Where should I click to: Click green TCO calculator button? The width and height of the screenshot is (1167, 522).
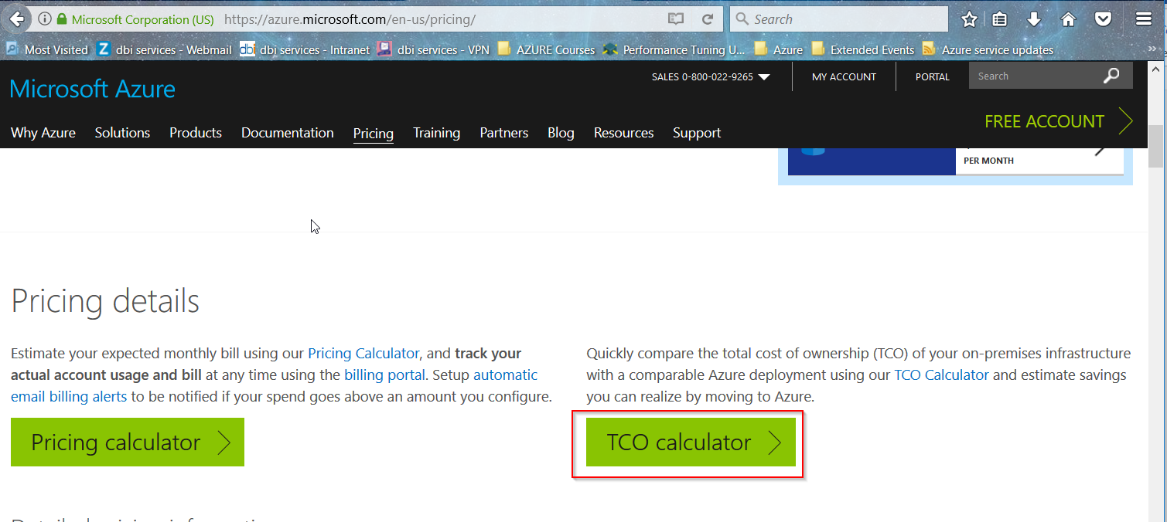point(691,442)
